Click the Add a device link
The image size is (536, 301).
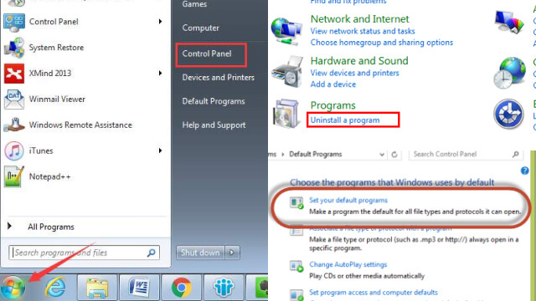click(x=333, y=84)
